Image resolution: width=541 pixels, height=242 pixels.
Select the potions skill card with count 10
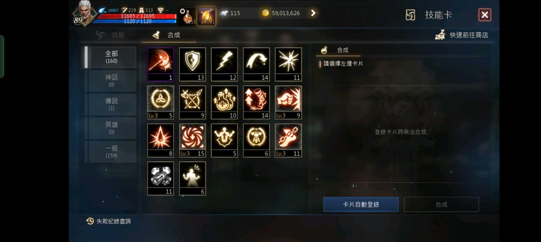click(224, 102)
